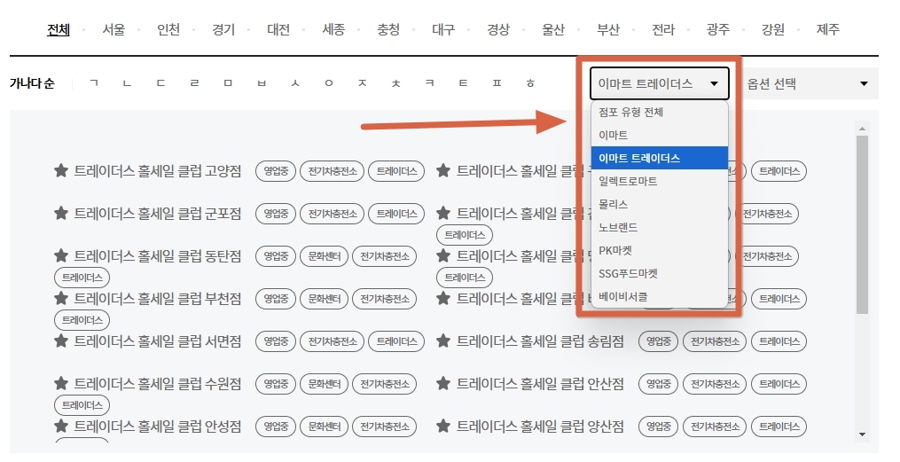Select the 대전 region tab
Viewport: 900px width, 462px height.
click(278, 28)
